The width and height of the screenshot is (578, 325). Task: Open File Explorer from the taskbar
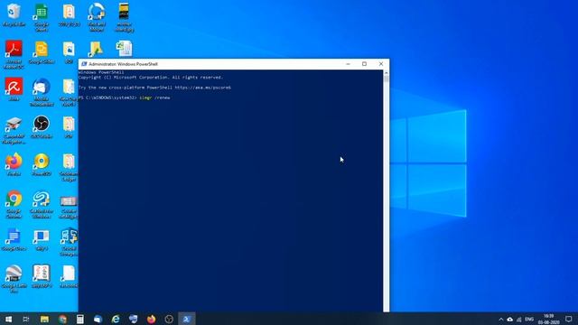[44, 319]
